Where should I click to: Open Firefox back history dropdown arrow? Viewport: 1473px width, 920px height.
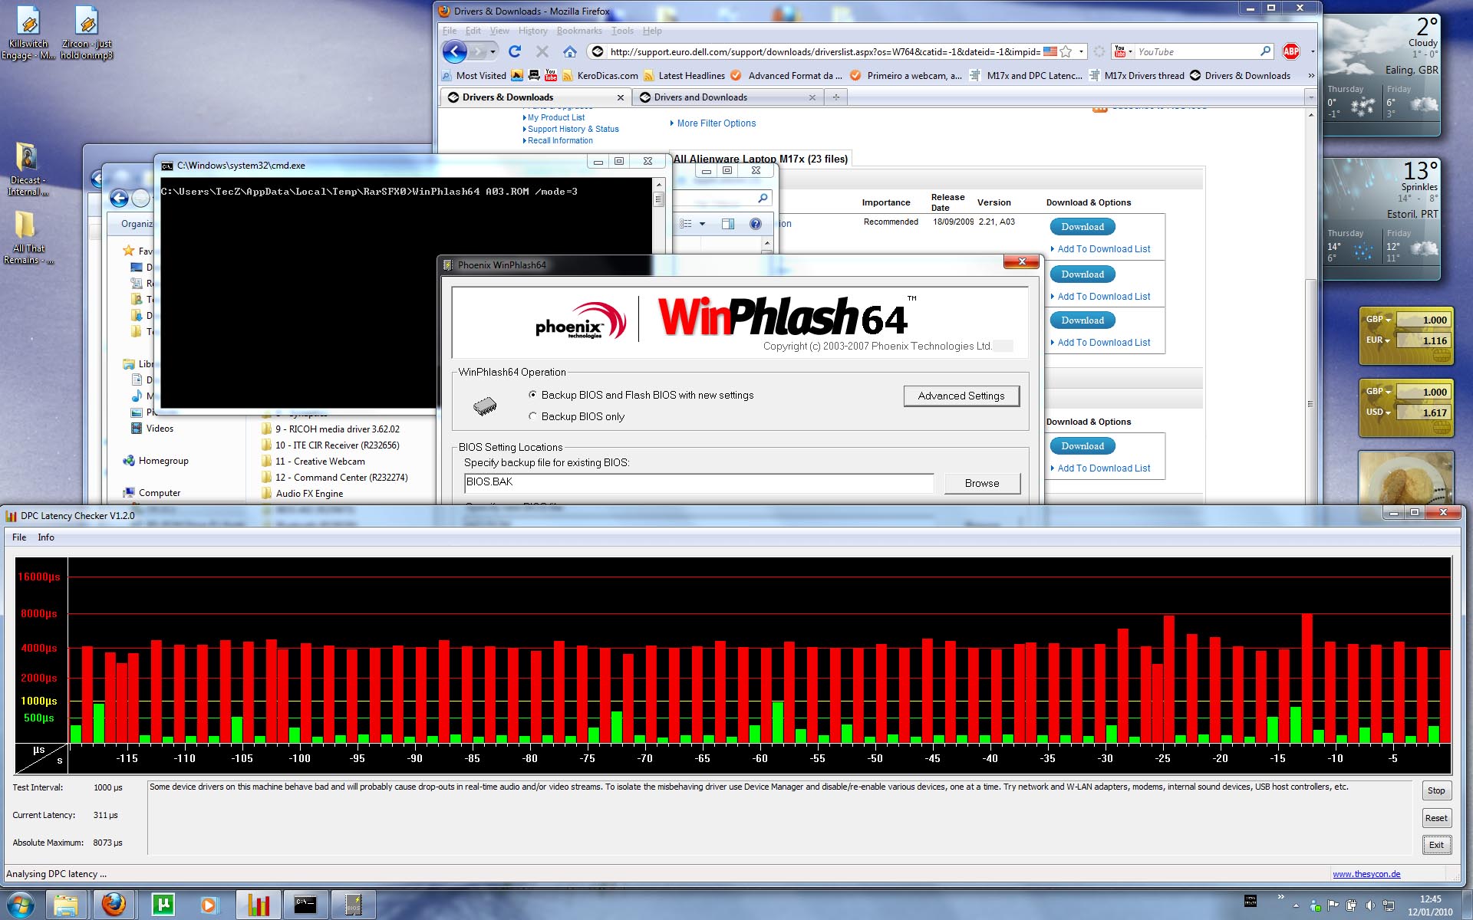pos(493,51)
